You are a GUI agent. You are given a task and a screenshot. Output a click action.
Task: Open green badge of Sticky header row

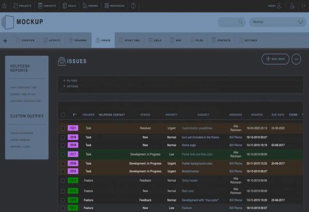click(73, 181)
